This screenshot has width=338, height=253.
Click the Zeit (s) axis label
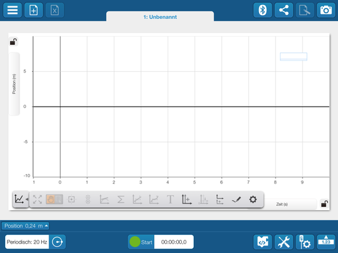[282, 204]
